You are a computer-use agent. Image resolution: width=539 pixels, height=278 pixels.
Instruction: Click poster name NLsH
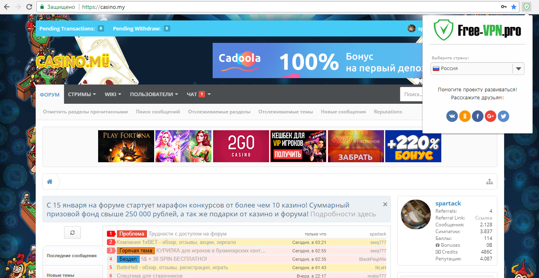(x=380, y=268)
